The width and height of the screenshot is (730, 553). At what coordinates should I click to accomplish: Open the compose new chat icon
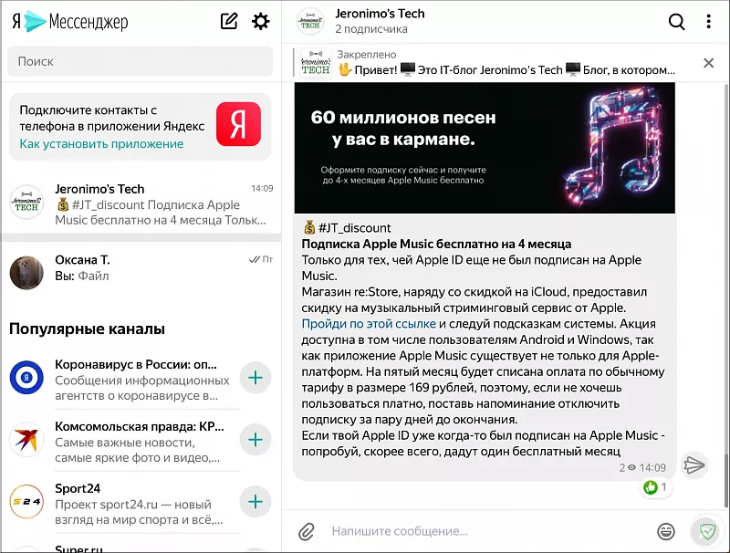pos(229,21)
